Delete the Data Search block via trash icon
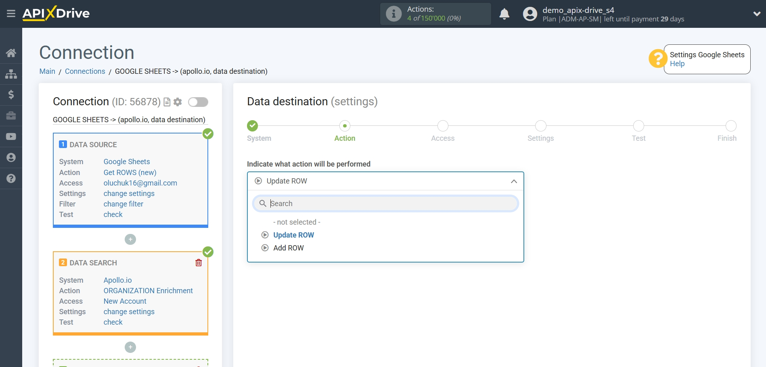This screenshot has width=766, height=367. click(x=199, y=263)
